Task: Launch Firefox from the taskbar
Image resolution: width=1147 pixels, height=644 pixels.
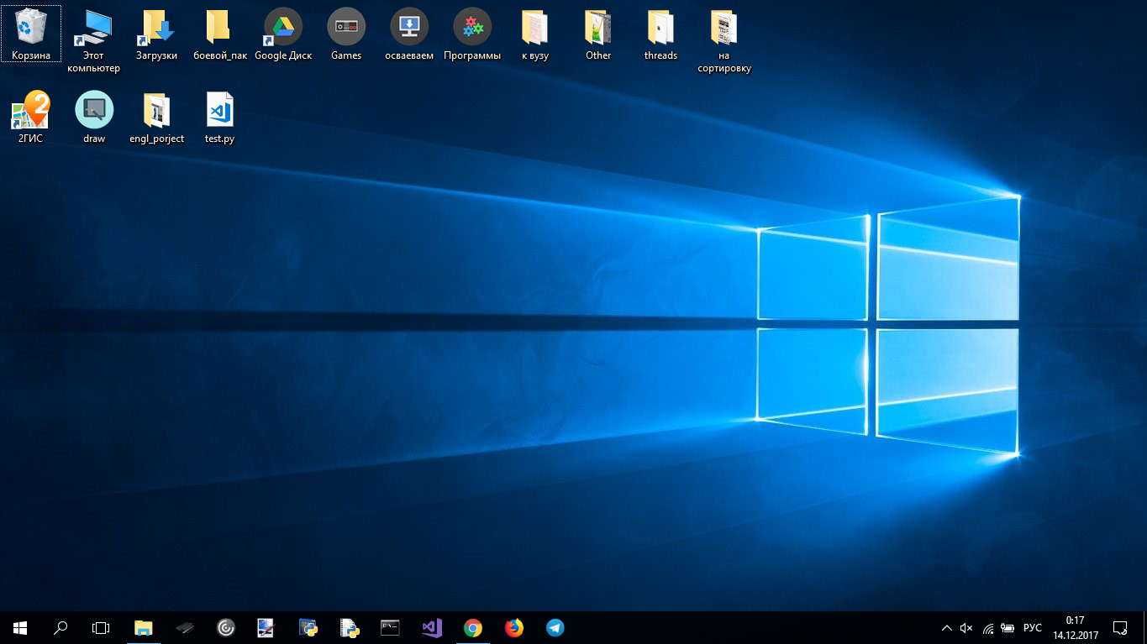Action: tap(513, 627)
